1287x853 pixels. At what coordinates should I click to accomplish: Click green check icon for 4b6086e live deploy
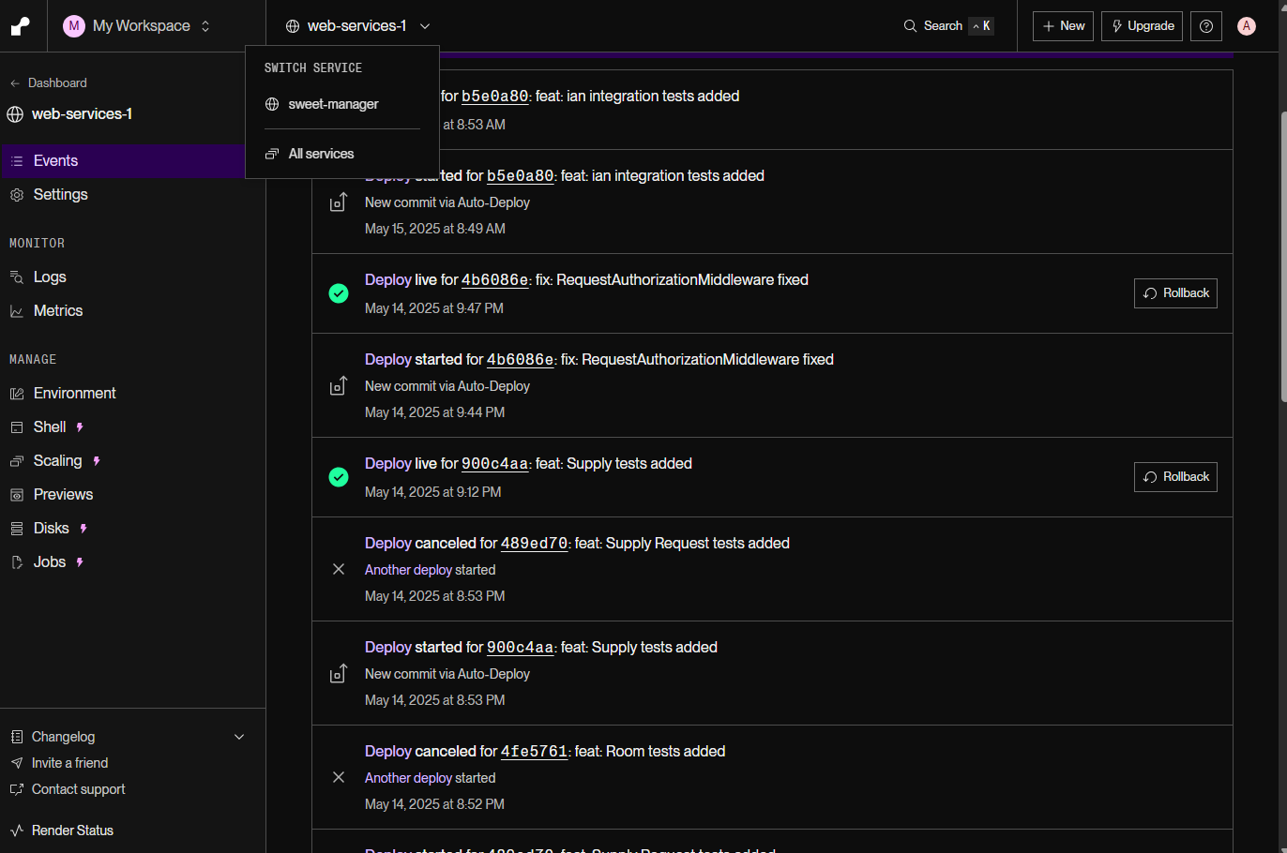(339, 293)
